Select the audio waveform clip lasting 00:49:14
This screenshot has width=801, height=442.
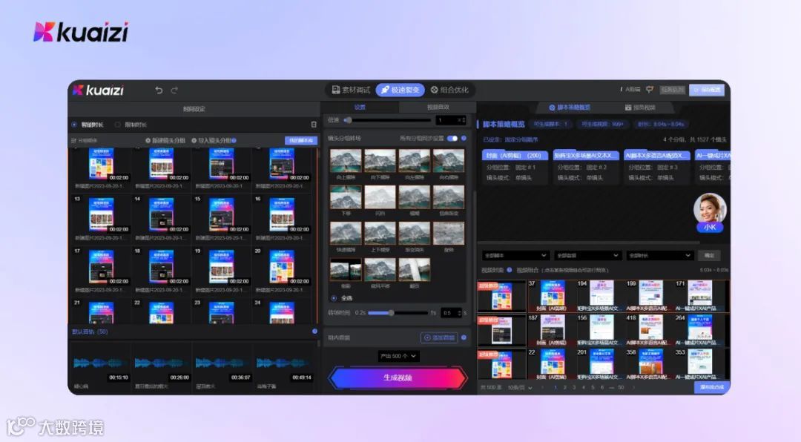(x=283, y=363)
